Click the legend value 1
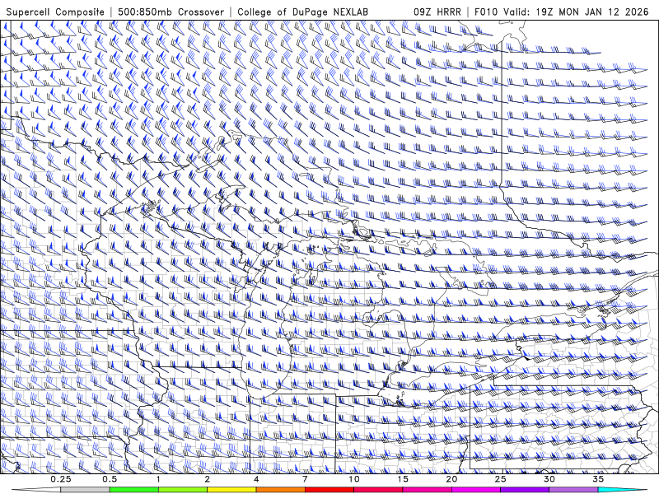This screenshot has height=494, width=659. 158,479
